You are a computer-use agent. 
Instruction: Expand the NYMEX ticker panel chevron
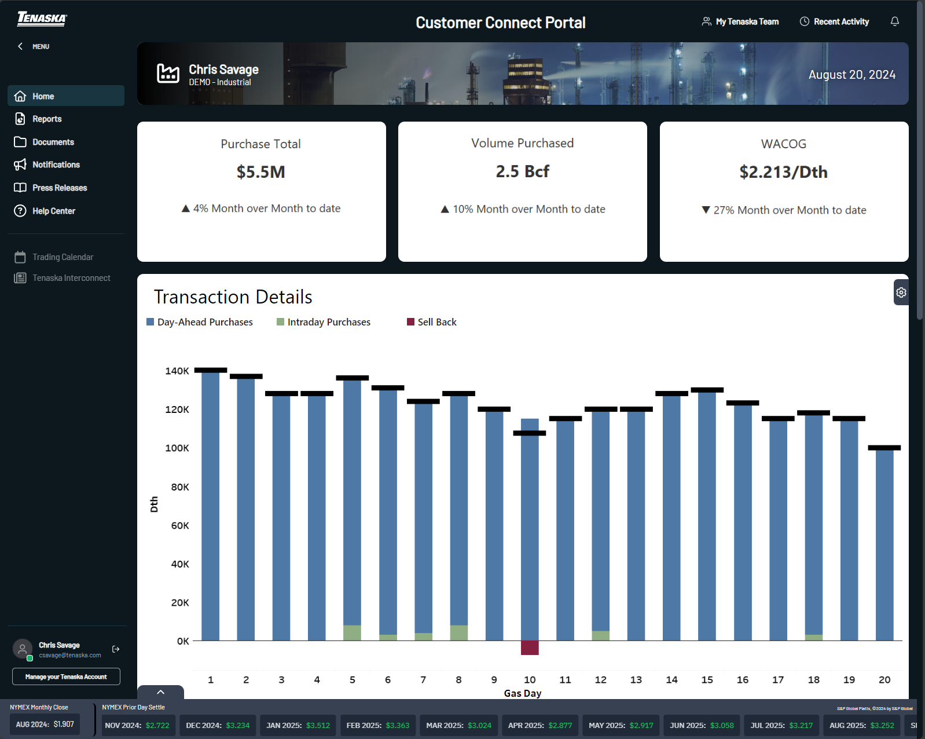point(160,692)
